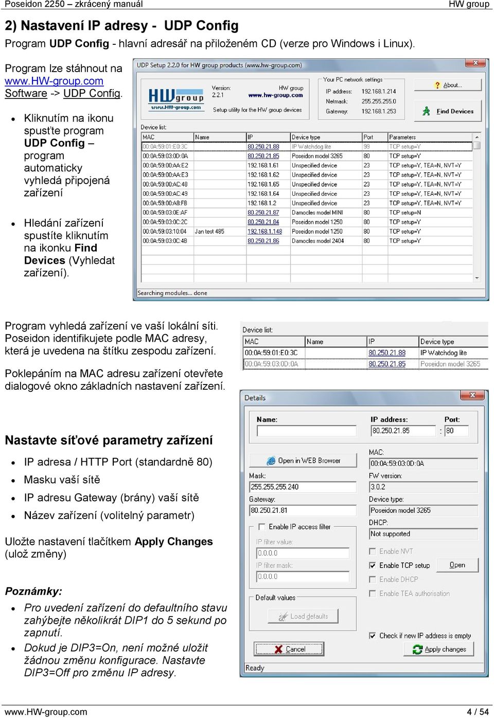The image size is (494, 718).
Task: Open IP link 80.250.21.87 Damocles MINI
Action: 263,212
